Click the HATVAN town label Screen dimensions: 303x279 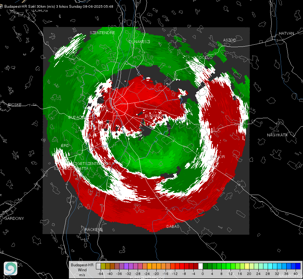[286, 33]
